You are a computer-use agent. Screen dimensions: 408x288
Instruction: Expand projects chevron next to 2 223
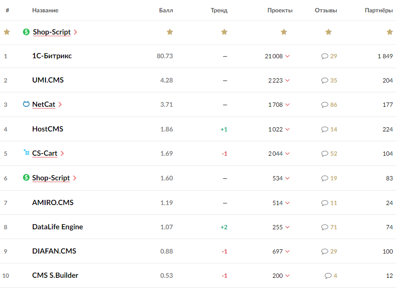pos(287,80)
